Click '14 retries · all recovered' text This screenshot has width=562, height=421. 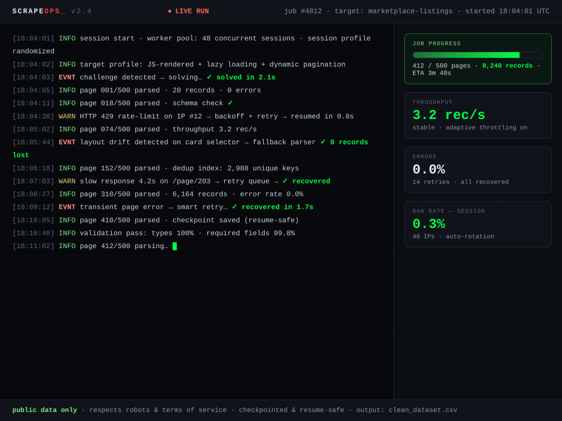(x=461, y=182)
